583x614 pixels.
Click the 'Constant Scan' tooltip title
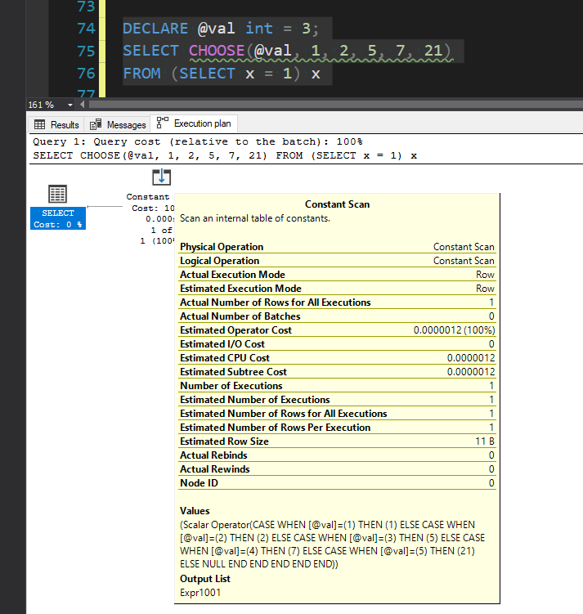point(337,204)
